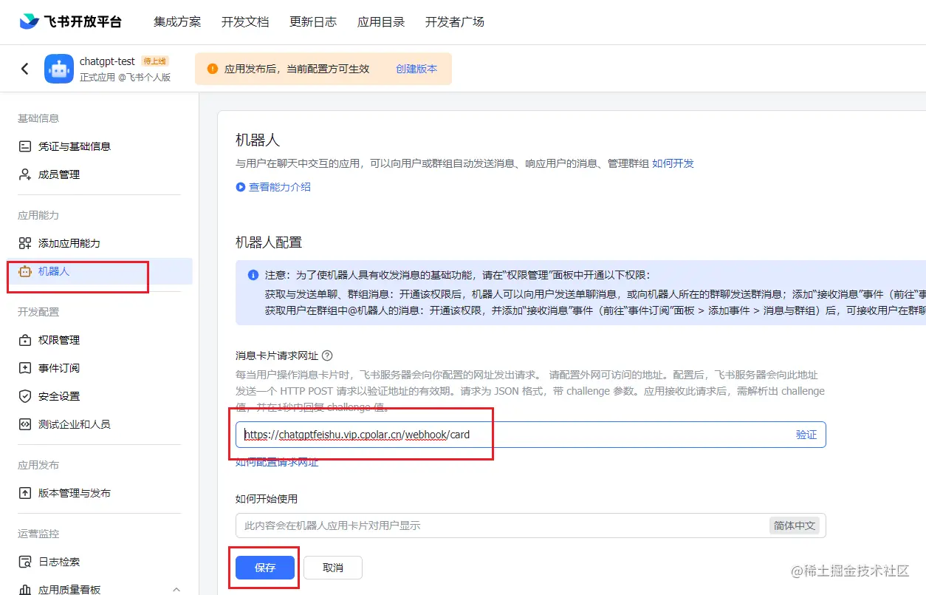Click the play icon beside 查看能力介绍
This screenshot has height=595, width=926.
[x=240, y=187]
